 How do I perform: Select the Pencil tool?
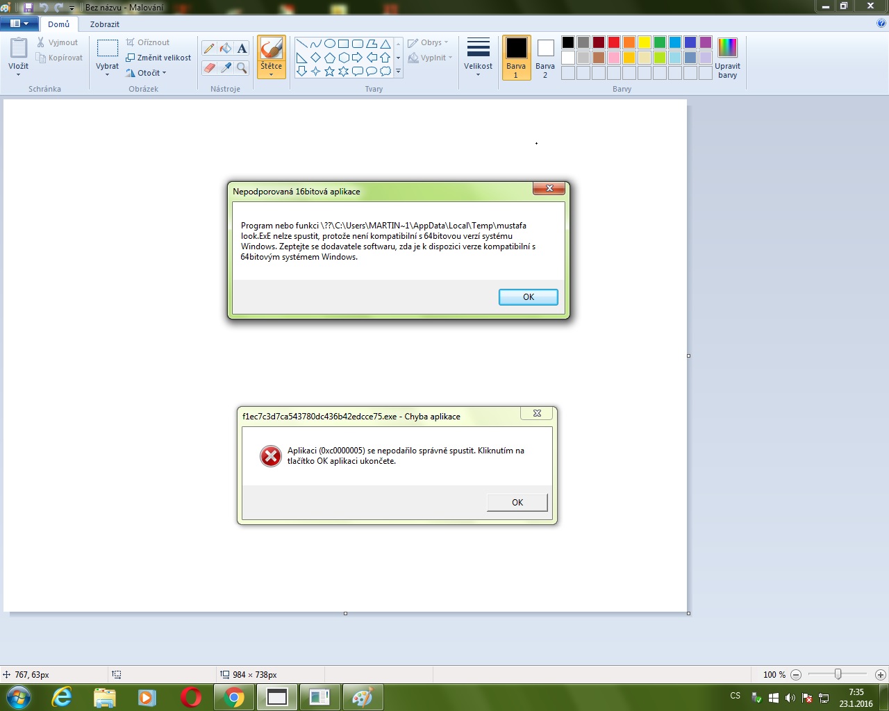(209, 48)
